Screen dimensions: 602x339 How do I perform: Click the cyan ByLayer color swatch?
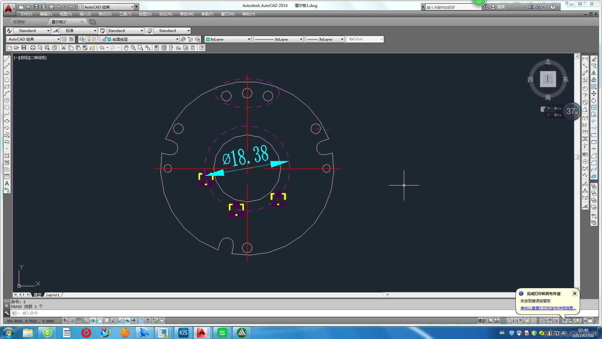[x=208, y=39]
